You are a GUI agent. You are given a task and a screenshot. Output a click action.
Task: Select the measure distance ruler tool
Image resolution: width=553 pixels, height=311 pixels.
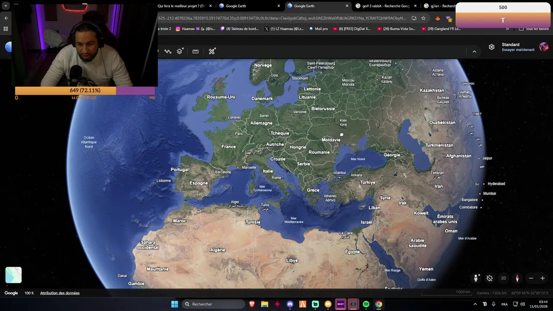(196, 51)
